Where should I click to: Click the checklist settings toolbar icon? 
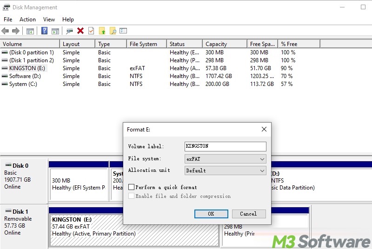123,31
